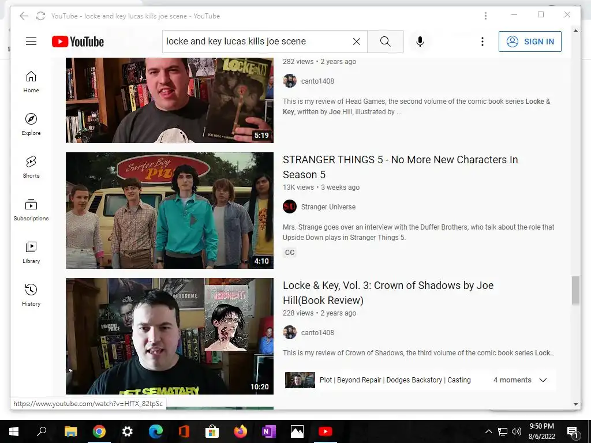Click title Locke & Key, Vol. 3: Crown of Shadows
The image size is (591, 443).
click(x=388, y=292)
